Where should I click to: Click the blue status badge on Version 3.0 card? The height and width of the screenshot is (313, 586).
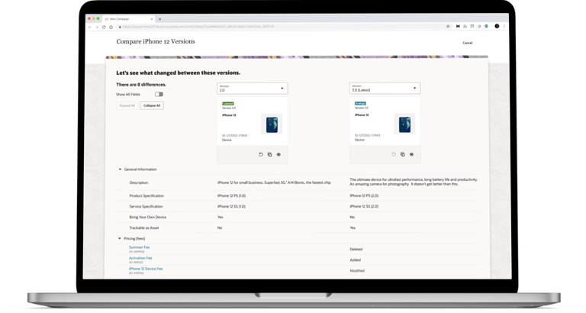point(360,104)
